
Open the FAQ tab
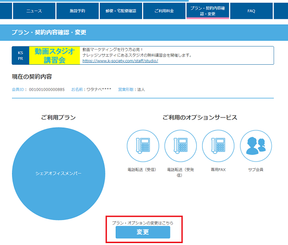pos(251,11)
